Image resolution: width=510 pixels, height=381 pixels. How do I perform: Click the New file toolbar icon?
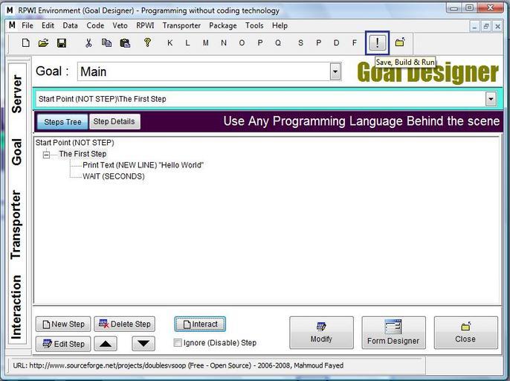[x=26, y=43]
